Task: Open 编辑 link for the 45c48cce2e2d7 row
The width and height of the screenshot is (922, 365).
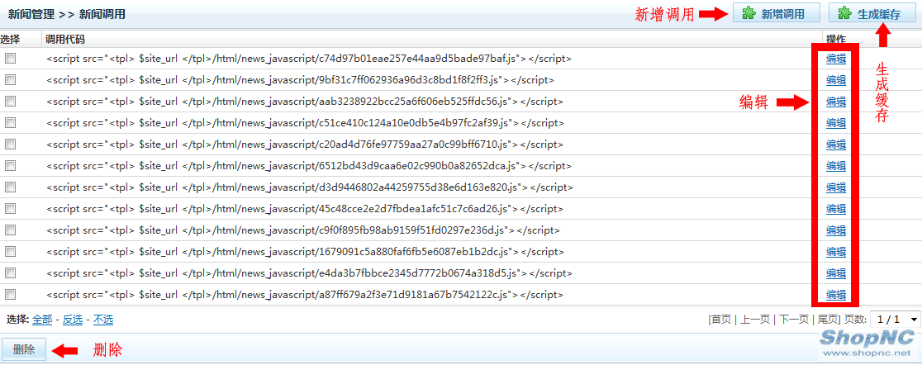Action: pyautogui.click(x=835, y=209)
